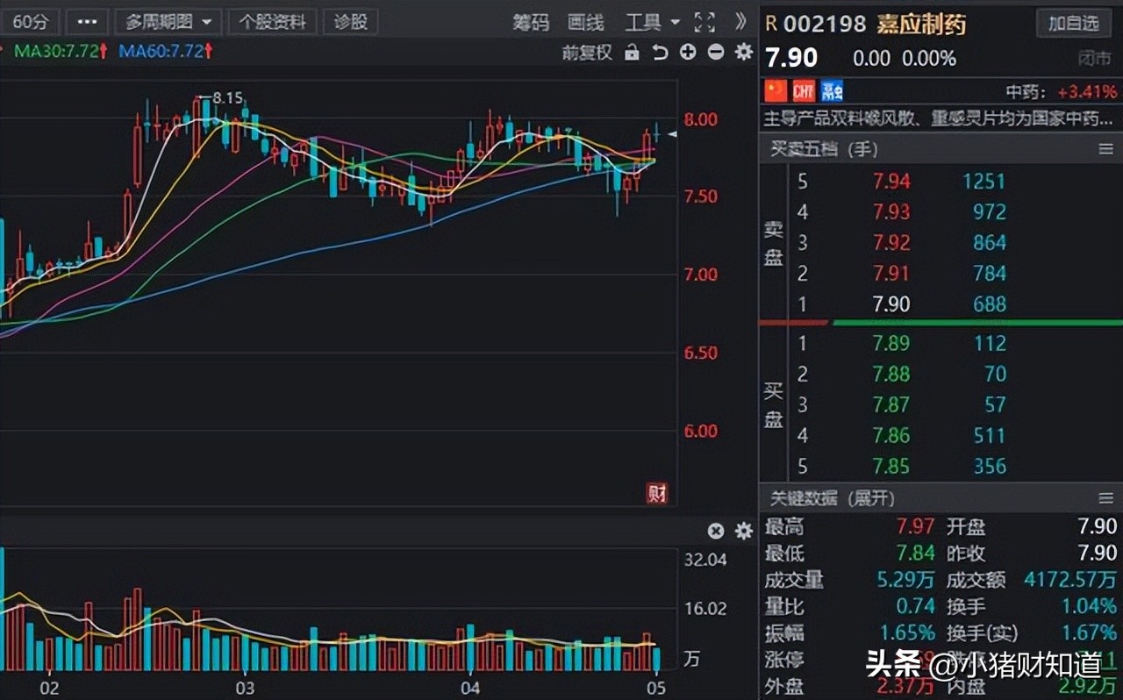Enter fullscreen chart mode via expand icon
Screen dimensions: 1123x700
point(705,23)
